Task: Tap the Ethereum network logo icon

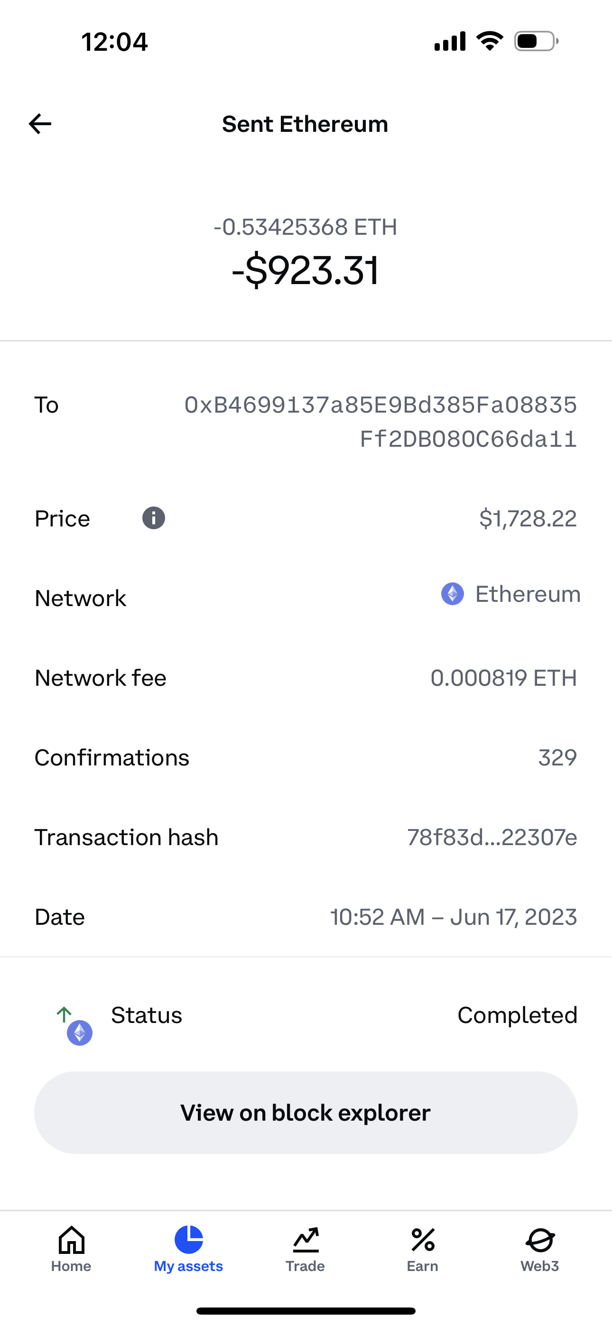Action: [x=452, y=593]
